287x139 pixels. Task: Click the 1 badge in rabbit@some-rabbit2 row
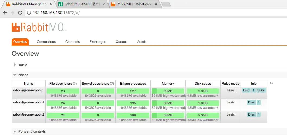click(259, 115)
